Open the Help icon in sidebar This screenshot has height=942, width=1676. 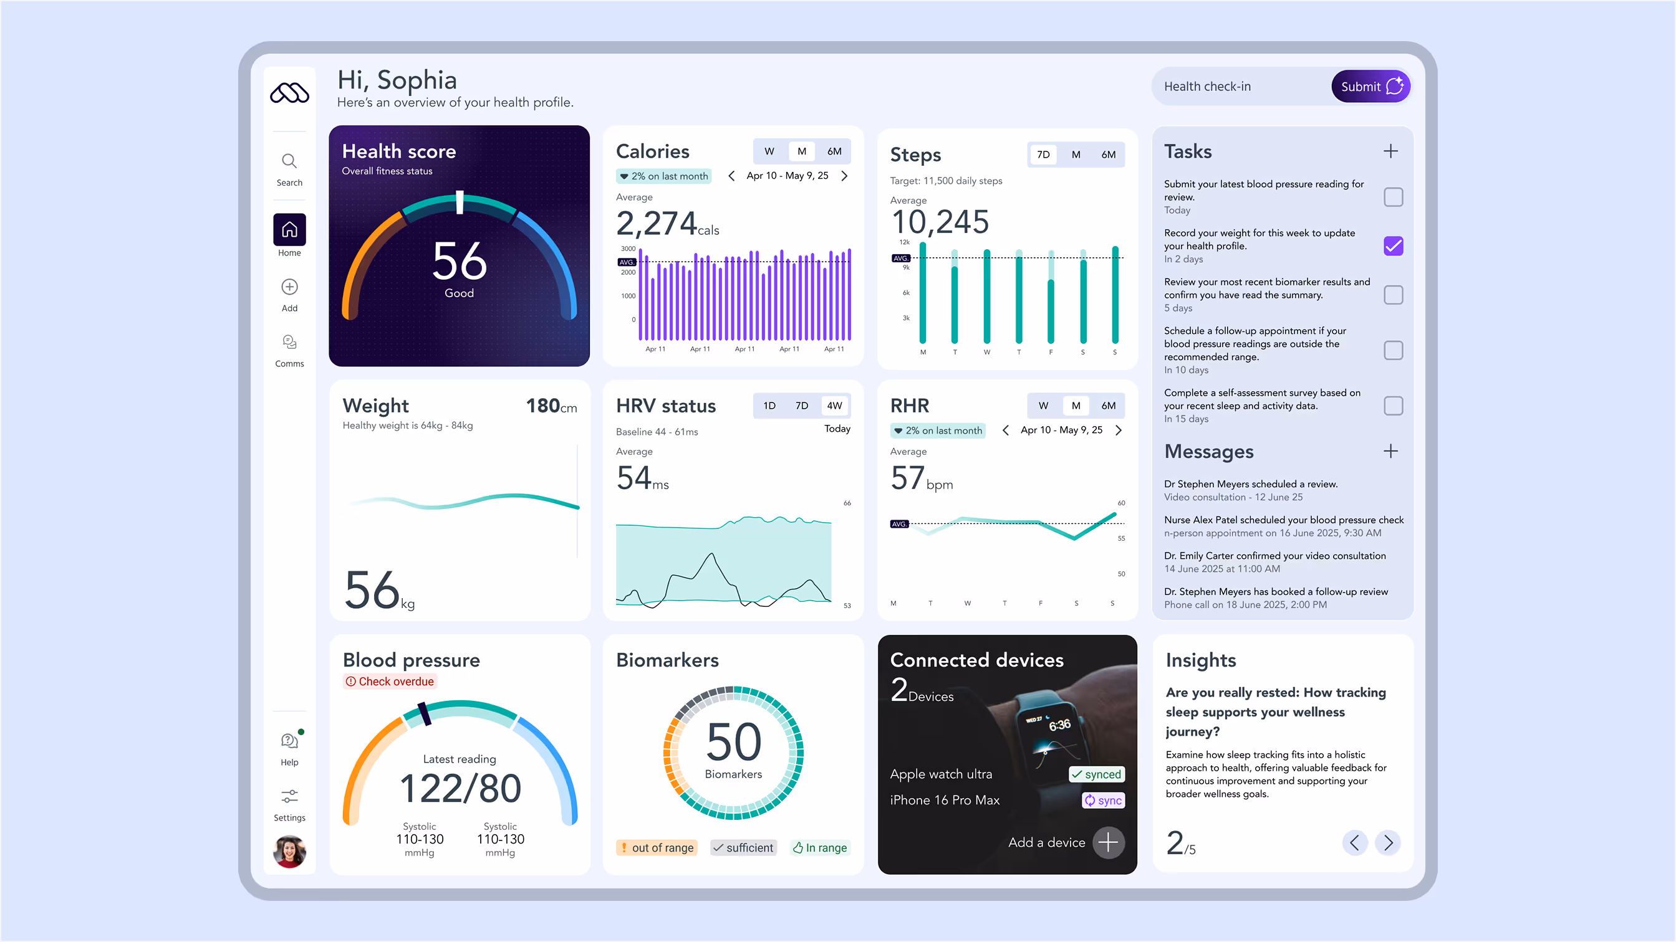[x=289, y=741]
